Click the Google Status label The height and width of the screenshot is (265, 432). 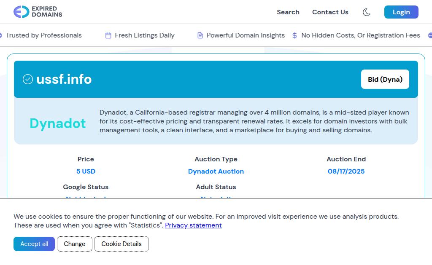86,187
